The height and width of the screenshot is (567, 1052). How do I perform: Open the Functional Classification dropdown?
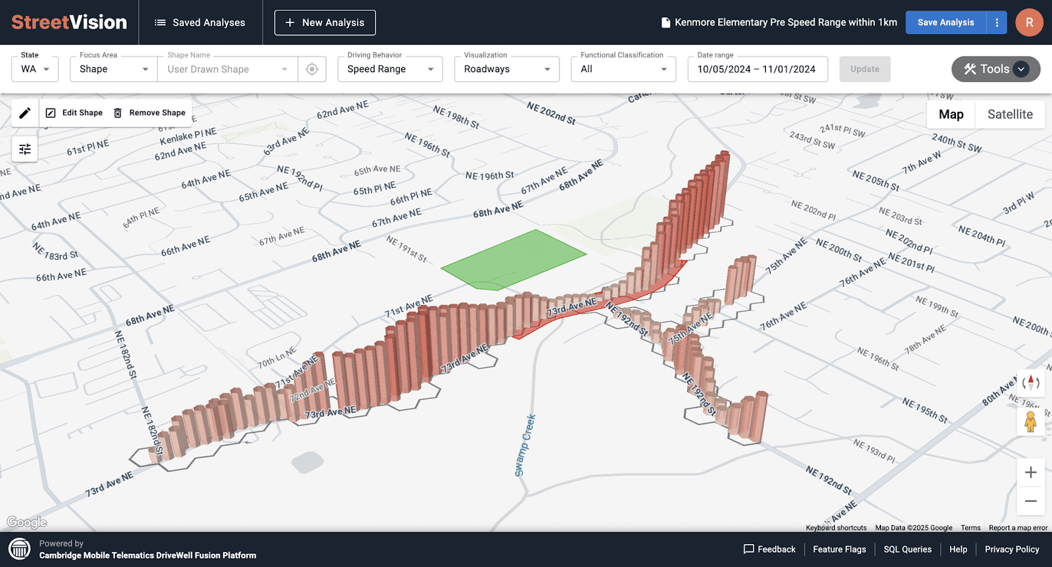pyautogui.click(x=623, y=69)
